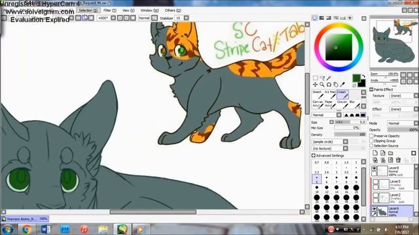Select Layer6 in the layers list
419x235 pixels.
392,211
